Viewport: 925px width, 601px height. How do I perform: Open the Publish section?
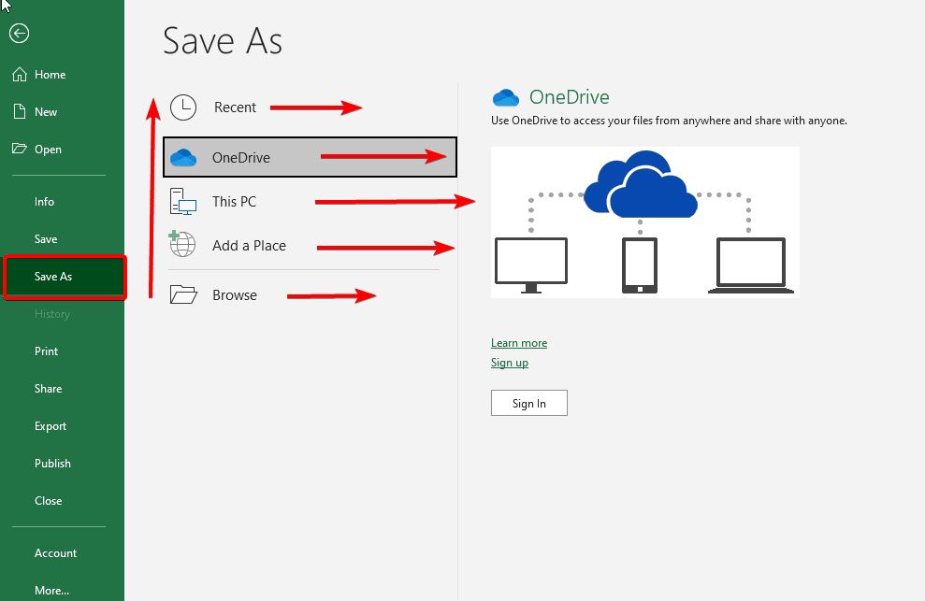pyautogui.click(x=62, y=463)
